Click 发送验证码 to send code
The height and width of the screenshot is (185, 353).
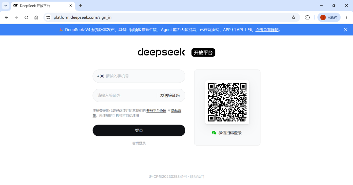[x=170, y=95]
